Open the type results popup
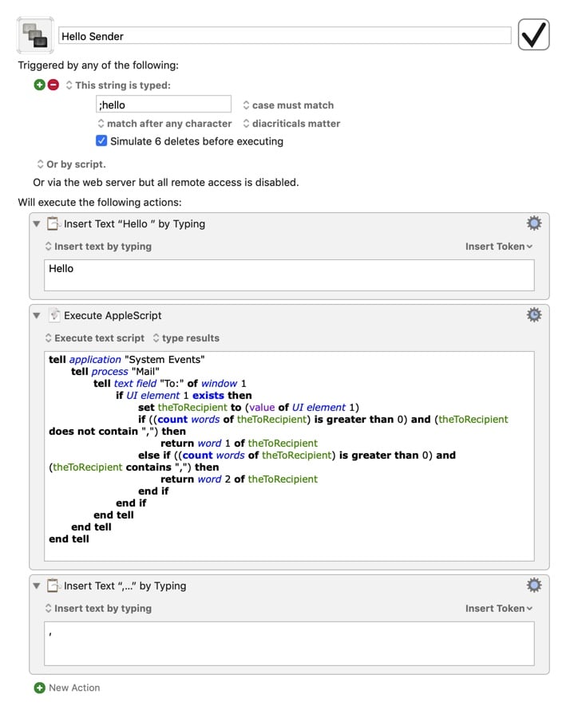 click(x=186, y=337)
